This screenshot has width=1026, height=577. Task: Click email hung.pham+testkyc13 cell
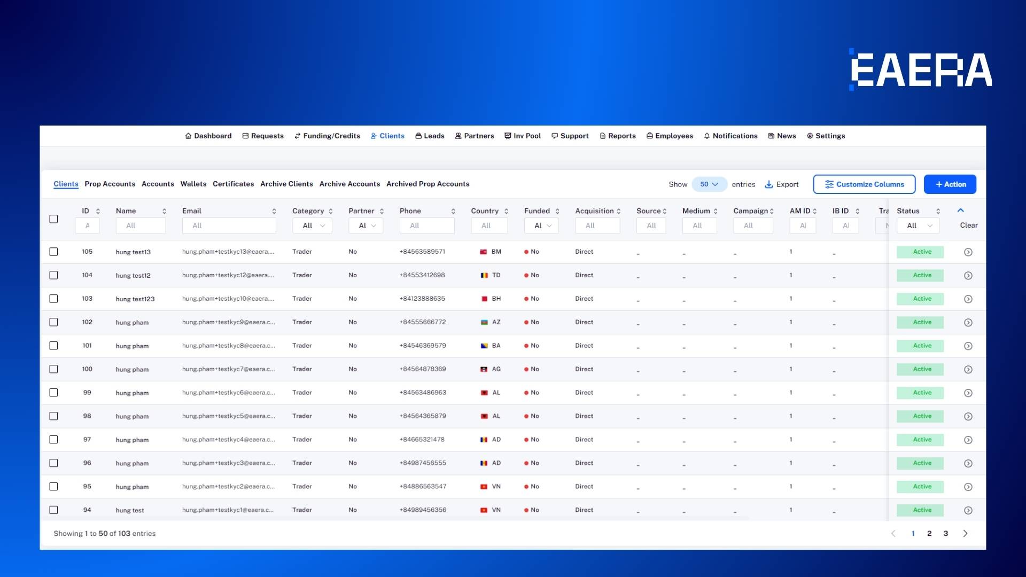(x=228, y=252)
